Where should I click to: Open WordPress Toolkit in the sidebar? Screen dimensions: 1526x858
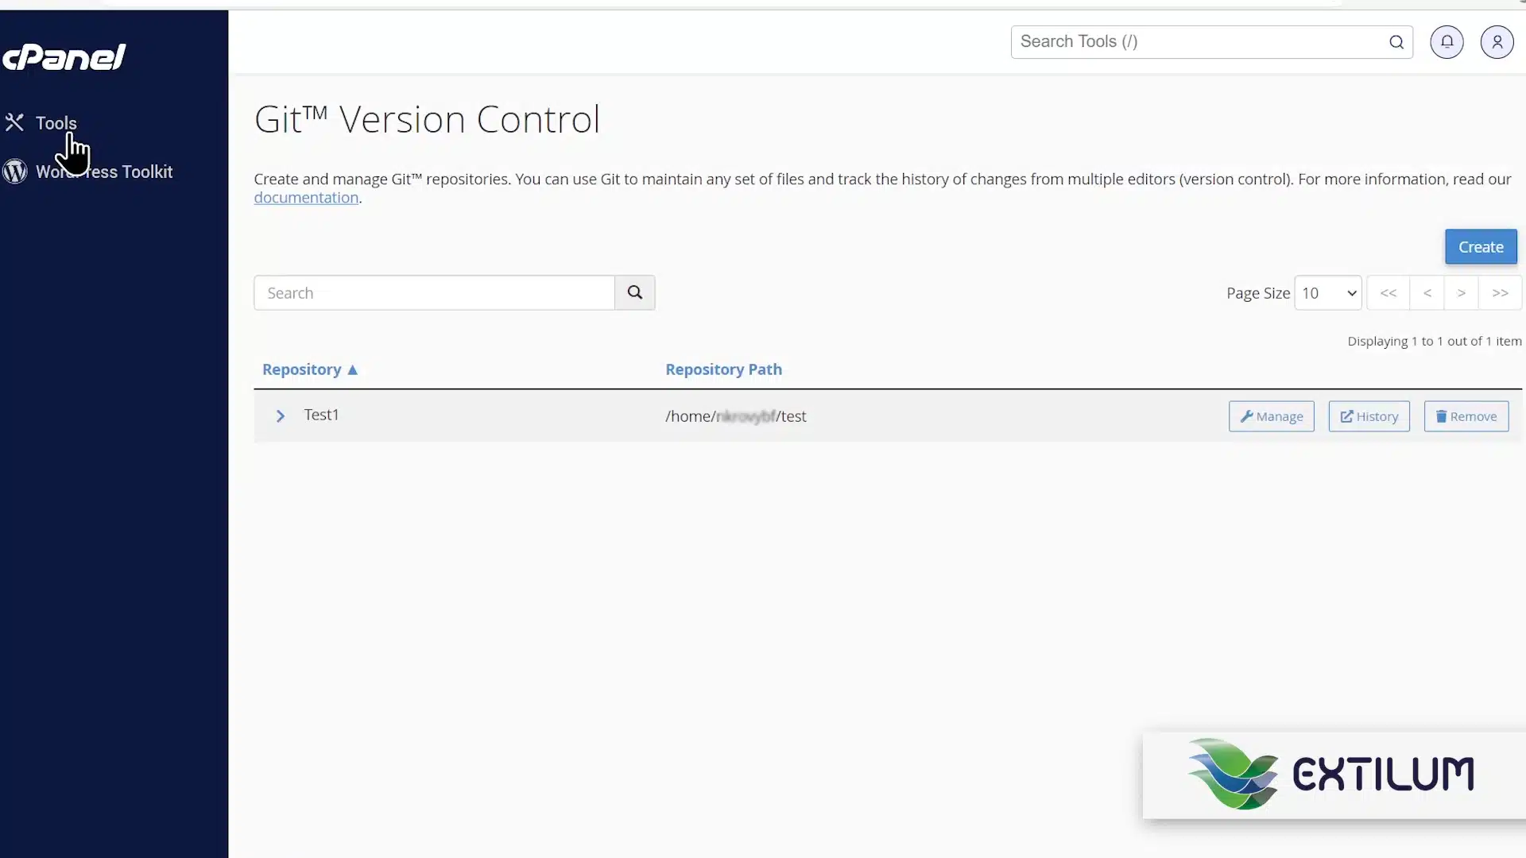coord(104,172)
